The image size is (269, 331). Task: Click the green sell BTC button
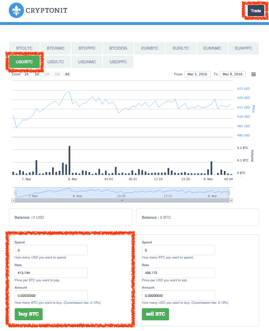(155, 314)
